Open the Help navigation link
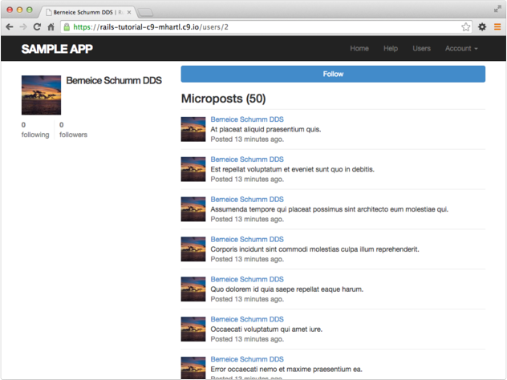 pyautogui.click(x=391, y=49)
